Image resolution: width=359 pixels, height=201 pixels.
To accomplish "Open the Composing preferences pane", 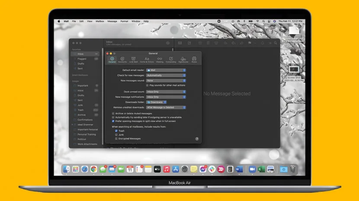I will click(171, 60).
